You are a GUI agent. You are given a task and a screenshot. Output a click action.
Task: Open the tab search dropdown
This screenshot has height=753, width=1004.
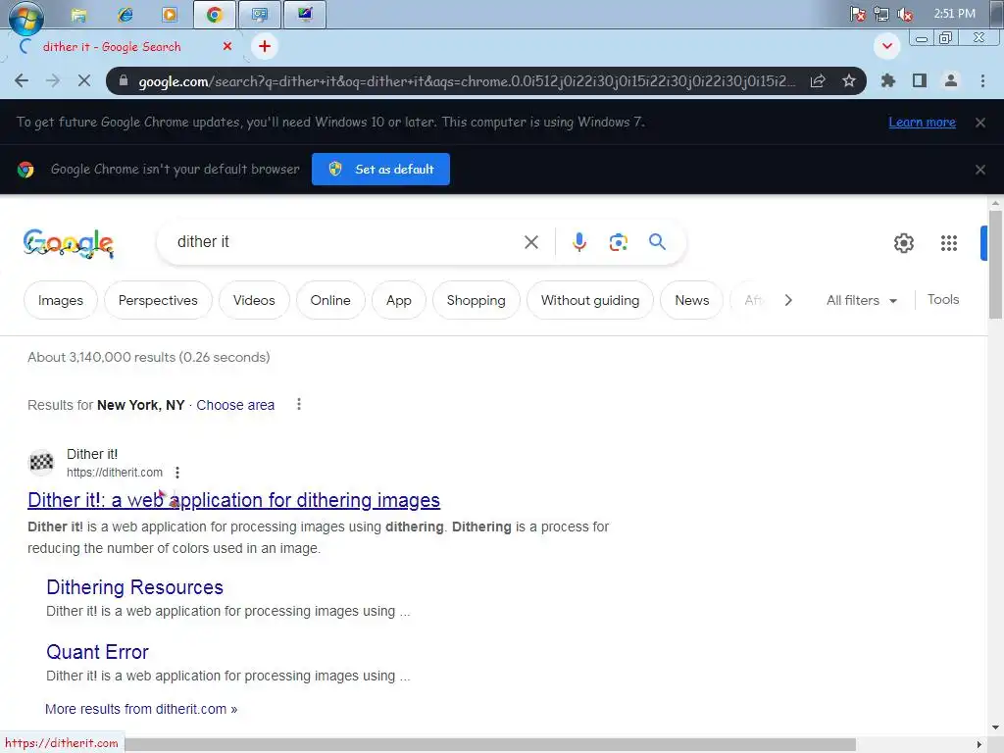tap(886, 46)
